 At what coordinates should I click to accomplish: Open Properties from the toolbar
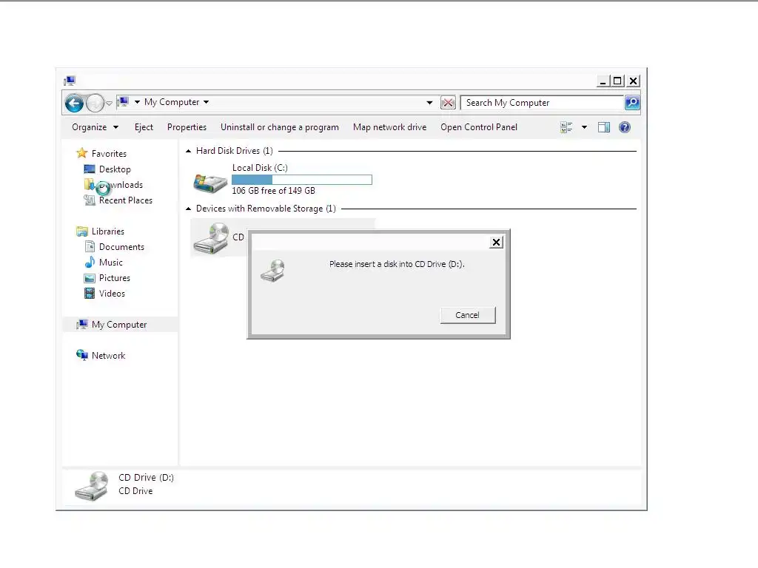(x=187, y=127)
